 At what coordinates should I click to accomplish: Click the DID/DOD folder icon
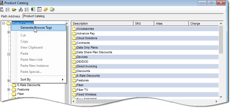(x=74, y=62)
